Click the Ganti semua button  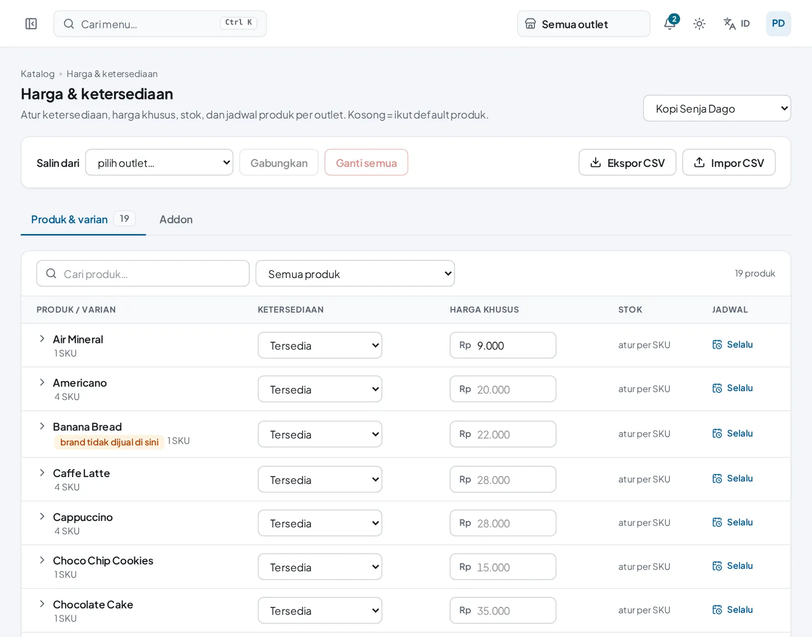366,162
